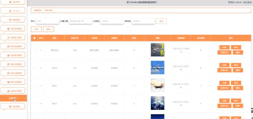The width and height of the screenshot is (253, 119).
Task: Click 查看评论 button in row 2
Action: coord(224,70)
